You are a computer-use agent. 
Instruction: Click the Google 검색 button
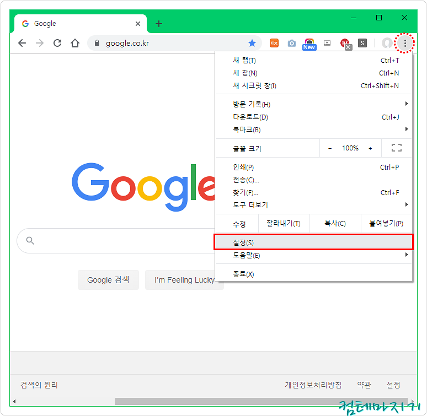108,280
